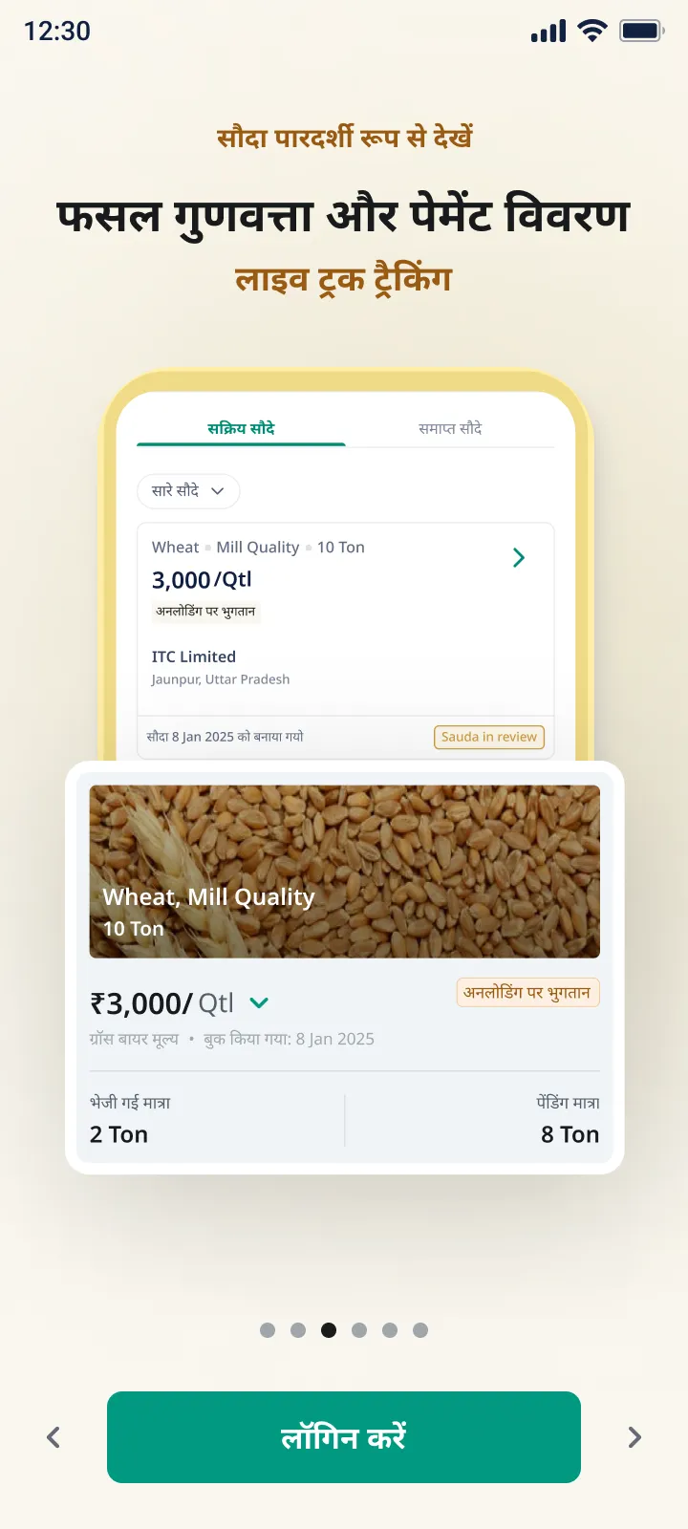Select the first carousel page dot
Image resolution: width=688 pixels, height=1529 pixels.
268,1330
